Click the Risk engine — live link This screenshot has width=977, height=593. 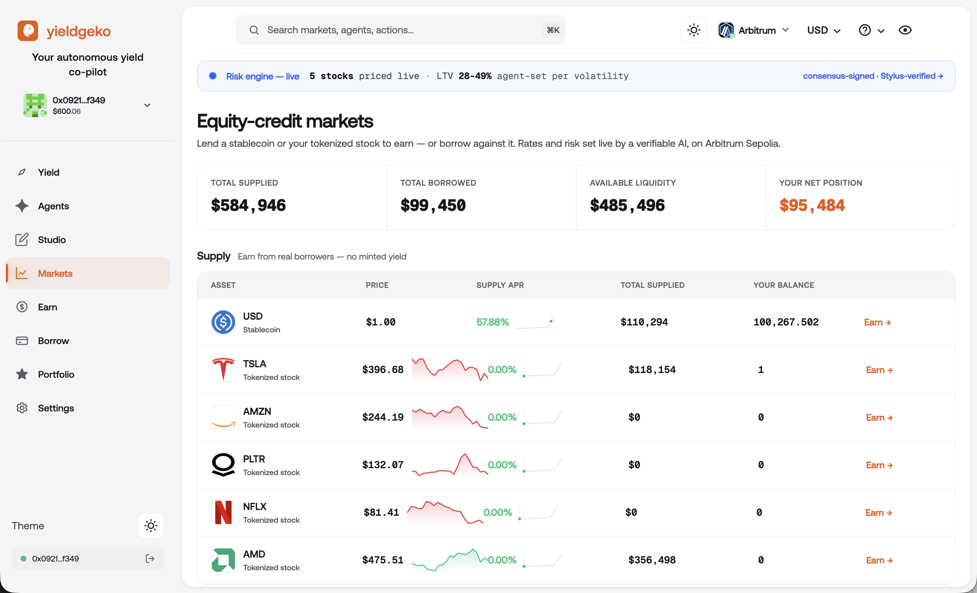(x=263, y=76)
